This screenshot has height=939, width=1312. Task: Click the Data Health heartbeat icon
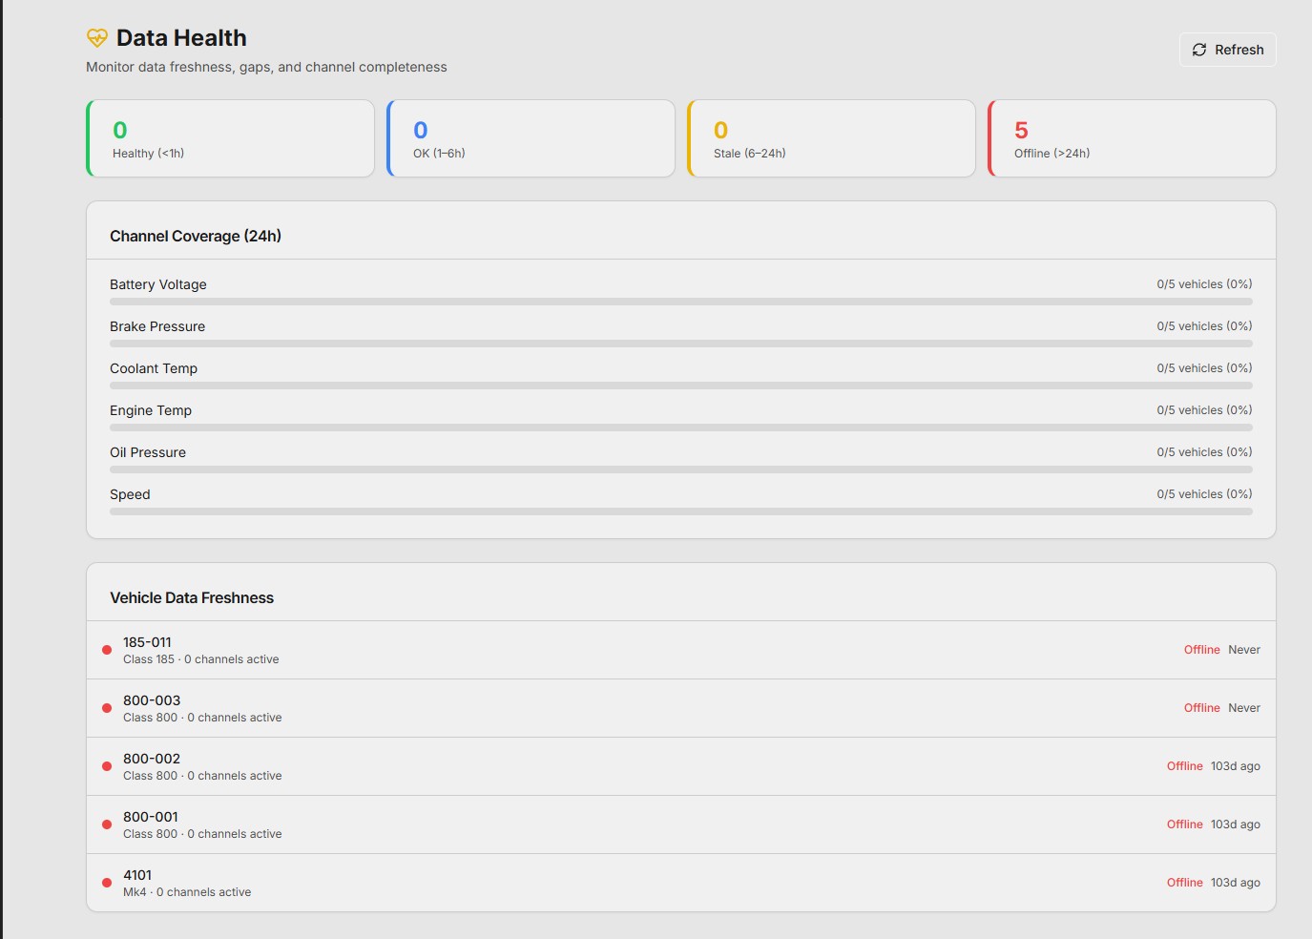click(x=97, y=38)
